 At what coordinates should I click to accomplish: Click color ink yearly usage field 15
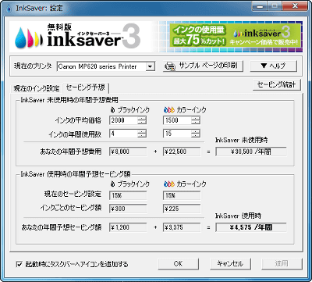pyautogui.click(x=177, y=134)
